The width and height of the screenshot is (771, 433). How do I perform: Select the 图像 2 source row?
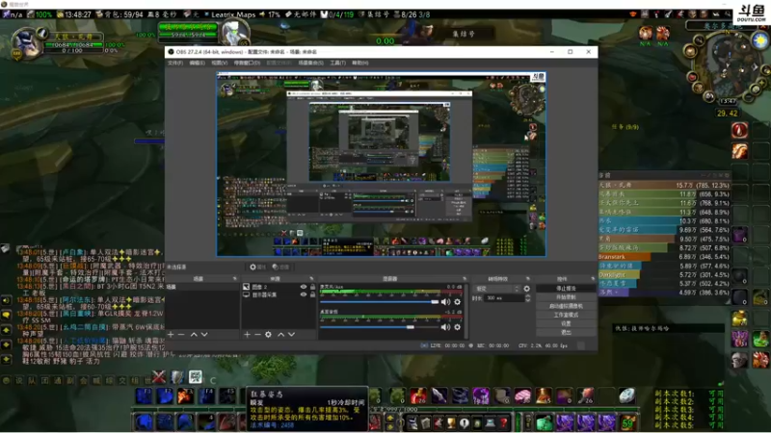coord(279,287)
